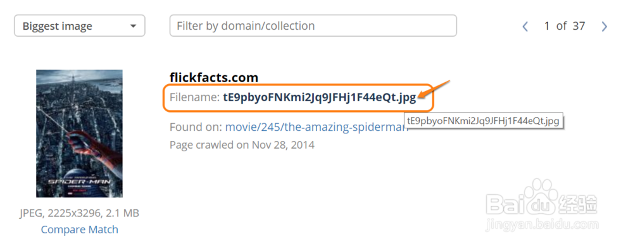Go to the next results page arrow
This screenshot has height=246, width=633.
coord(604,27)
